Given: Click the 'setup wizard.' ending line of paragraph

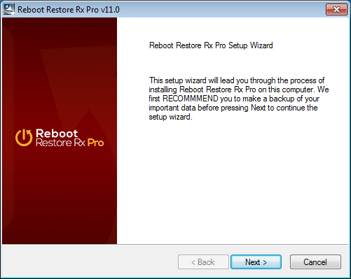Looking at the screenshot, I should coord(170,117).
